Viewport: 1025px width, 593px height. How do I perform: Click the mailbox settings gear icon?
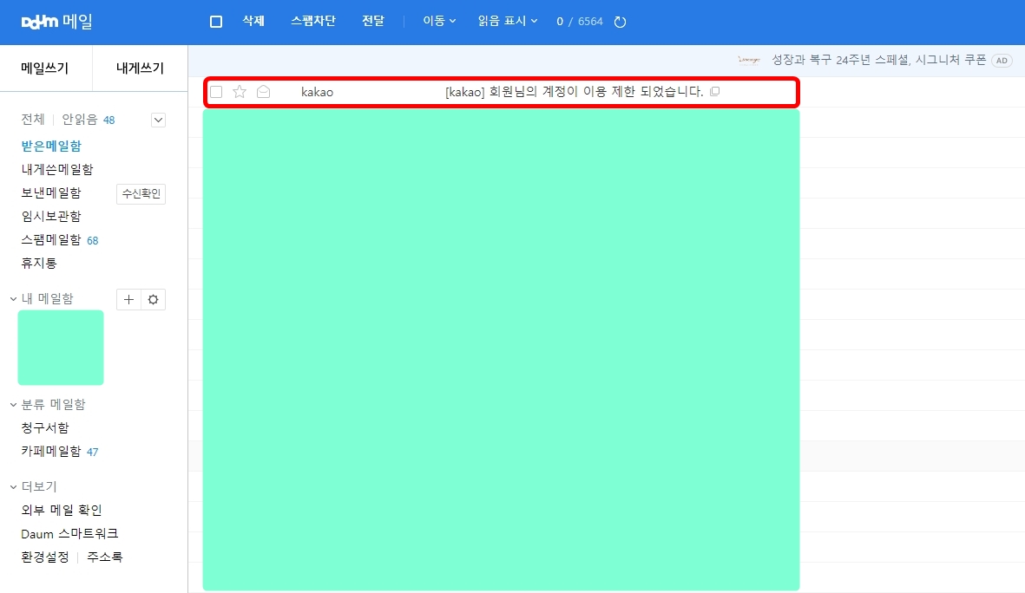click(153, 299)
